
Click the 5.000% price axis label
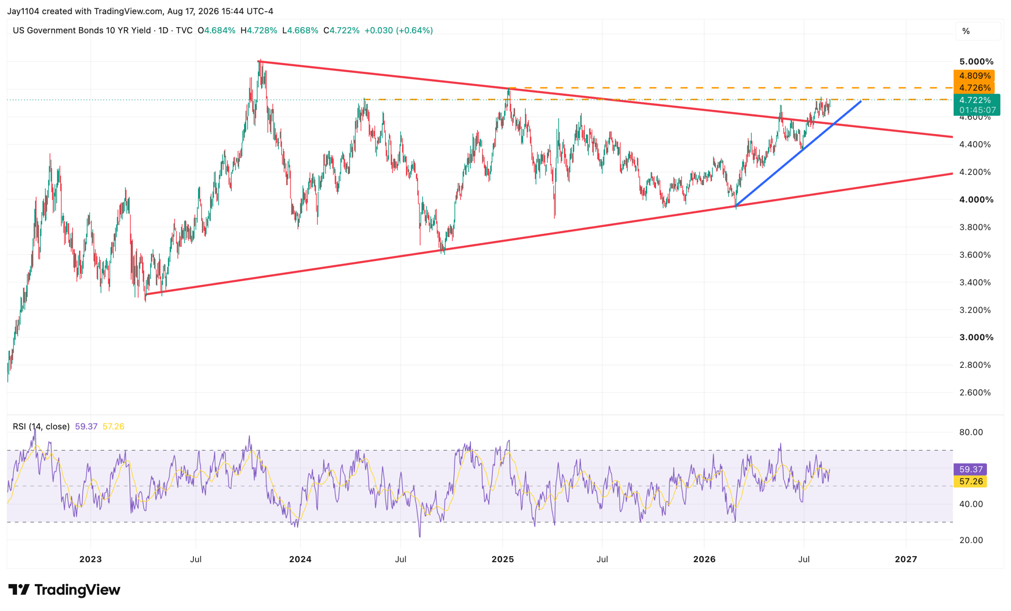pos(976,62)
